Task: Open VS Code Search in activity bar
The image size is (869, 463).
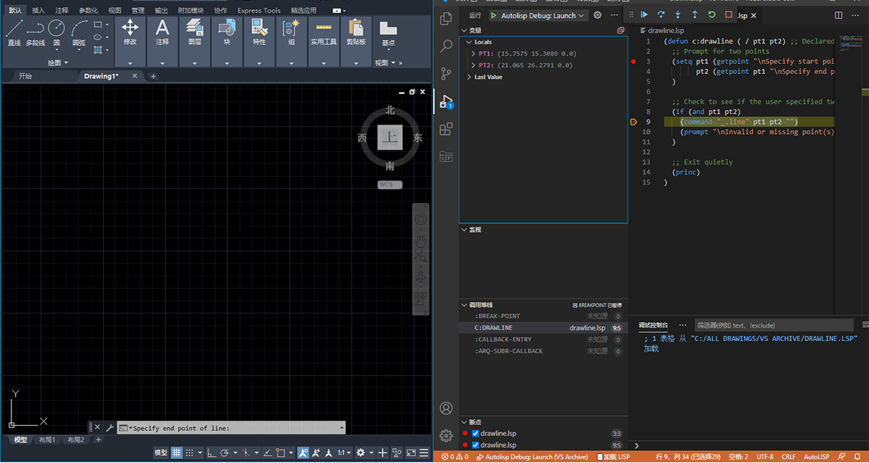Action: [446, 46]
